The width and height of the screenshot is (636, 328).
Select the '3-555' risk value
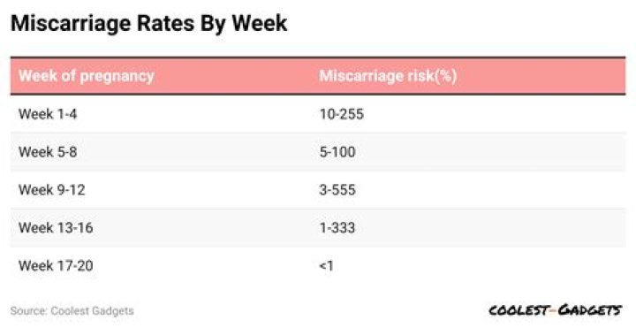click(337, 189)
